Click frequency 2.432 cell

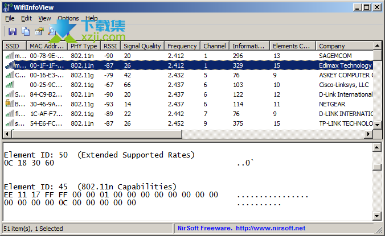coord(176,75)
